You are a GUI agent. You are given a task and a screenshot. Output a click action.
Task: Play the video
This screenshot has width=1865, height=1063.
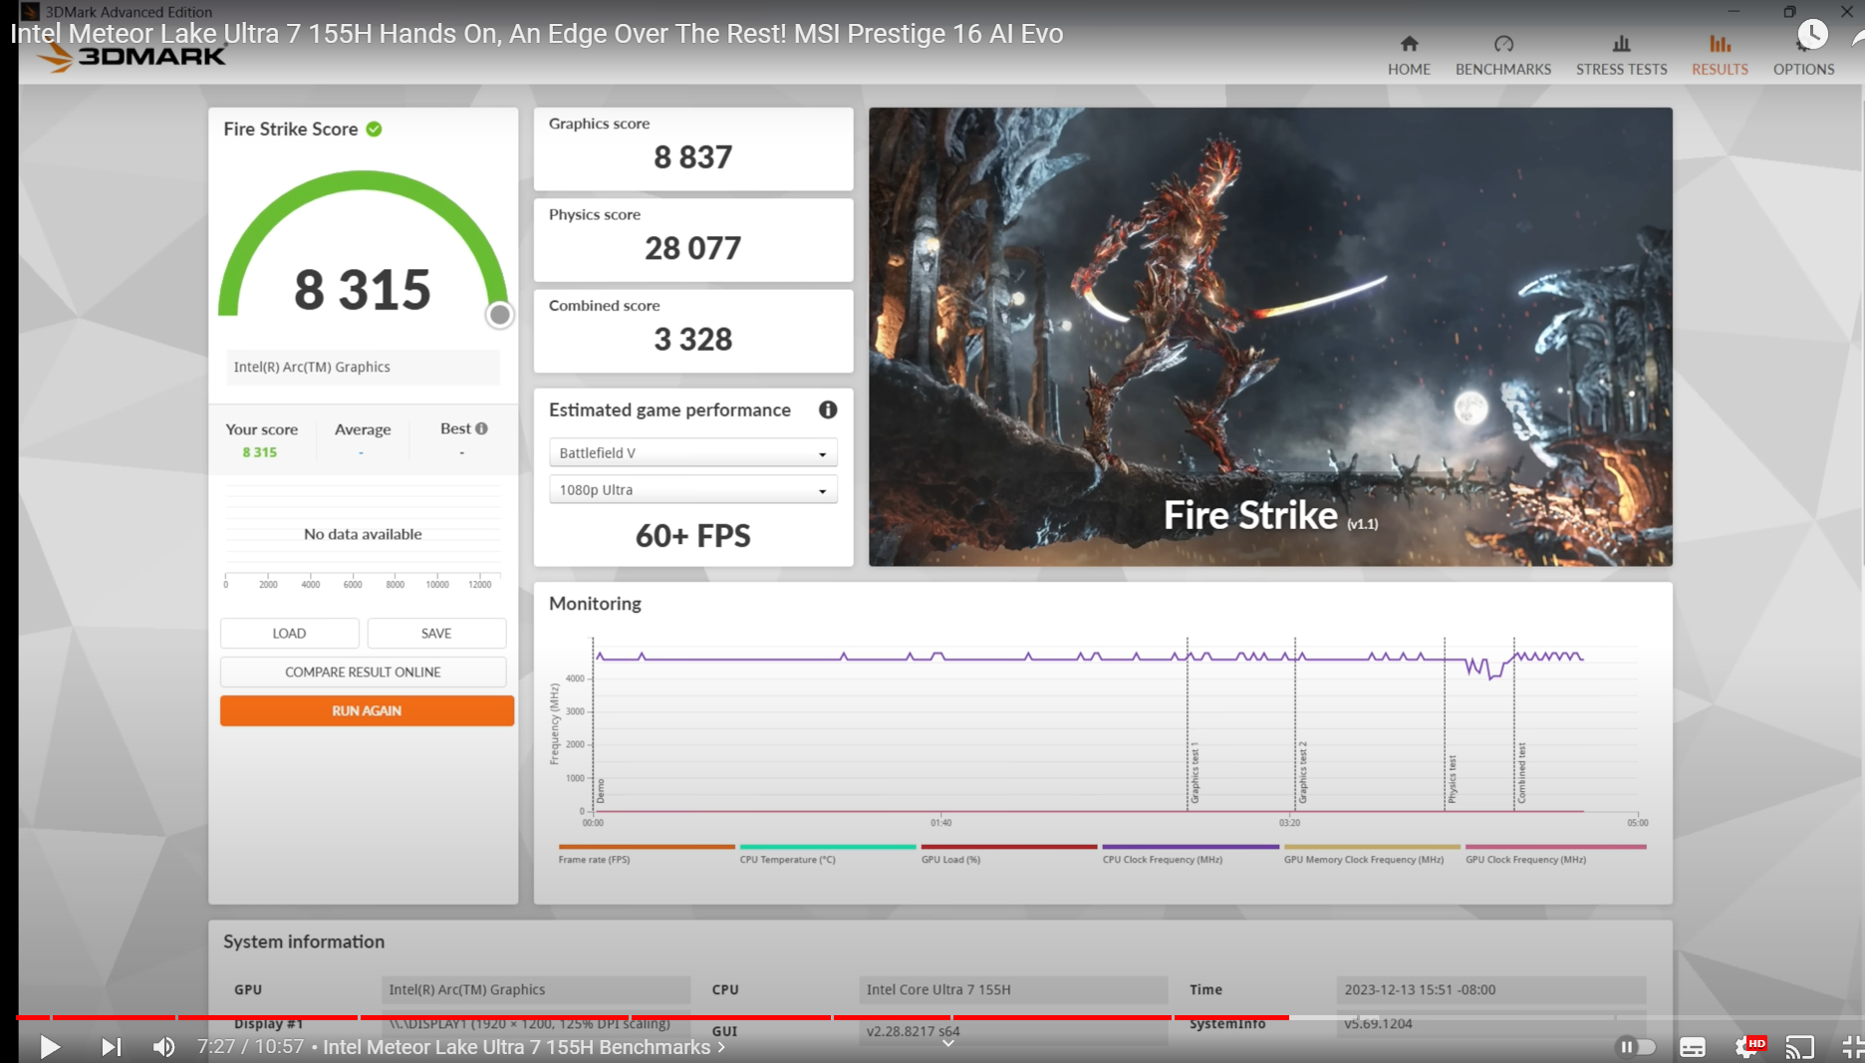(x=50, y=1047)
